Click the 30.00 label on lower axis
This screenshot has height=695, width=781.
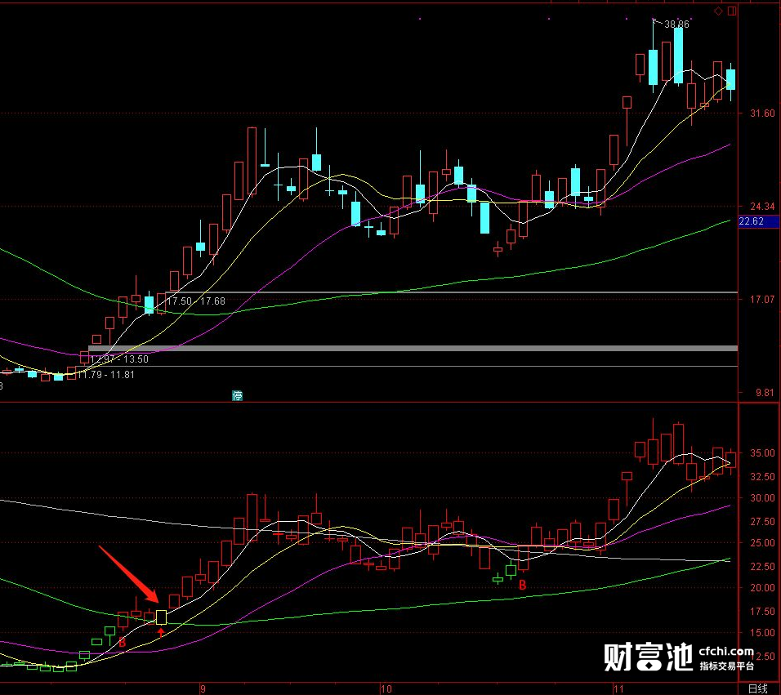762,498
